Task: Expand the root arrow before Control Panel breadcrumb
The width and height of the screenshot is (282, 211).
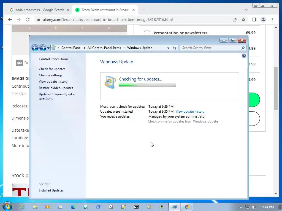Action: pos(58,48)
